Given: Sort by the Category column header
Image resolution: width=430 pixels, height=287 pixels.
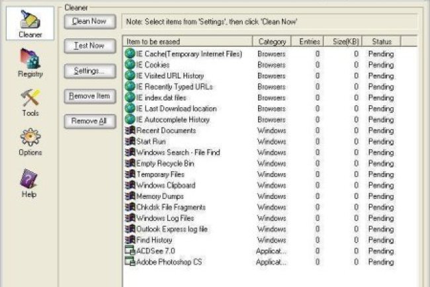Looking at the screenshot, I should pos(272,42).
